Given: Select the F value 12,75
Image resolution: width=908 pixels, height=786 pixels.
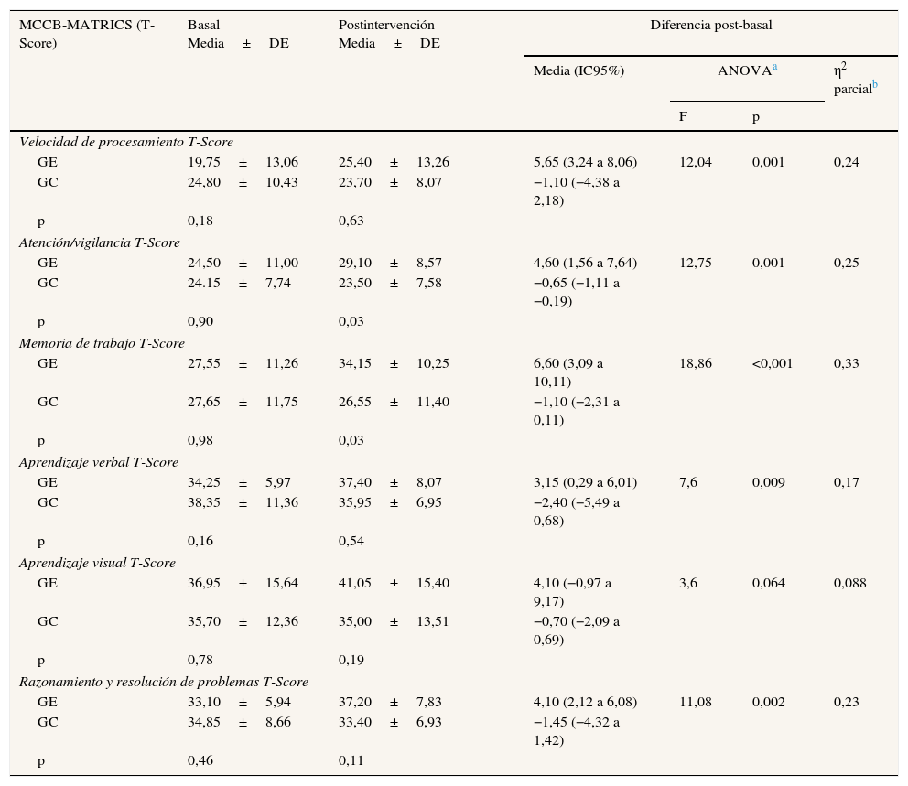Looking at the screenshot, I should (695, 263).
